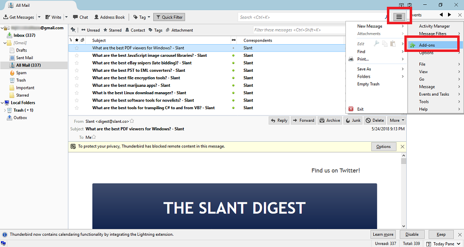Open the Tag dropdown in toolbar

click(142, 17)
